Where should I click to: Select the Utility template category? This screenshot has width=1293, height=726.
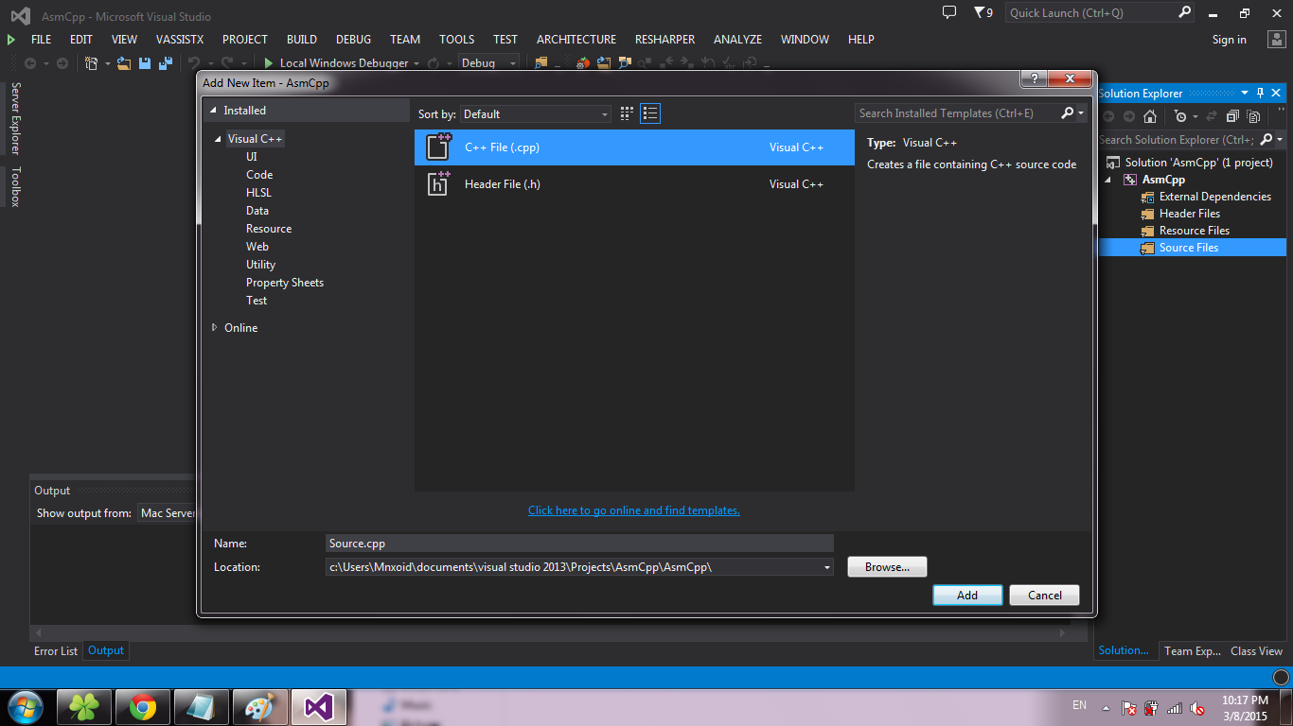click(260, 265)
